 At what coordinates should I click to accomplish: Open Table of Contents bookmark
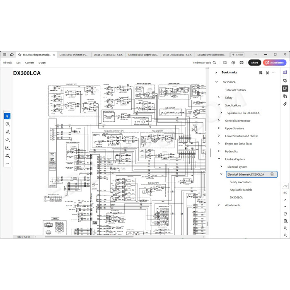click(x=235, y=90)
